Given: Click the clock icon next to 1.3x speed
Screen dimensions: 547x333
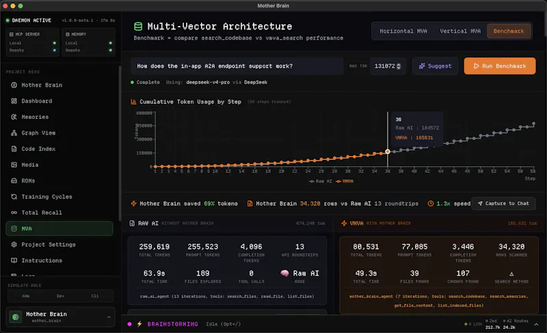Looking at the screenshot, I should 431,204.
